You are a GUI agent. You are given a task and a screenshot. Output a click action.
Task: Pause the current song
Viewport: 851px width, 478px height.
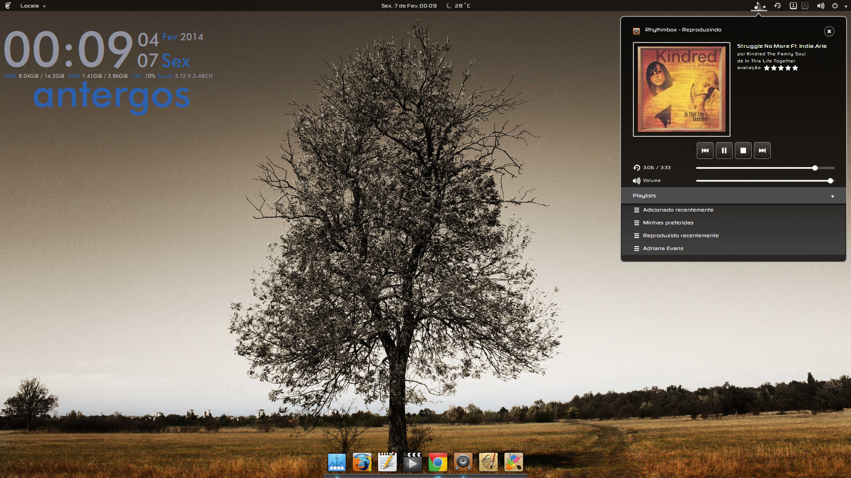click(x=724, y=150)
